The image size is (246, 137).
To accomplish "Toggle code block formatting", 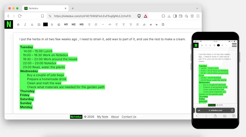I will click(110, 25).
